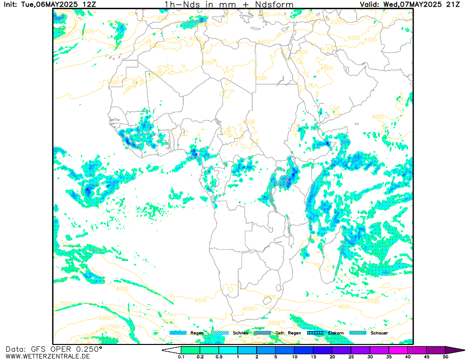
Task: Click the Schnee hatched legend swatch
Action: [220, 333]
